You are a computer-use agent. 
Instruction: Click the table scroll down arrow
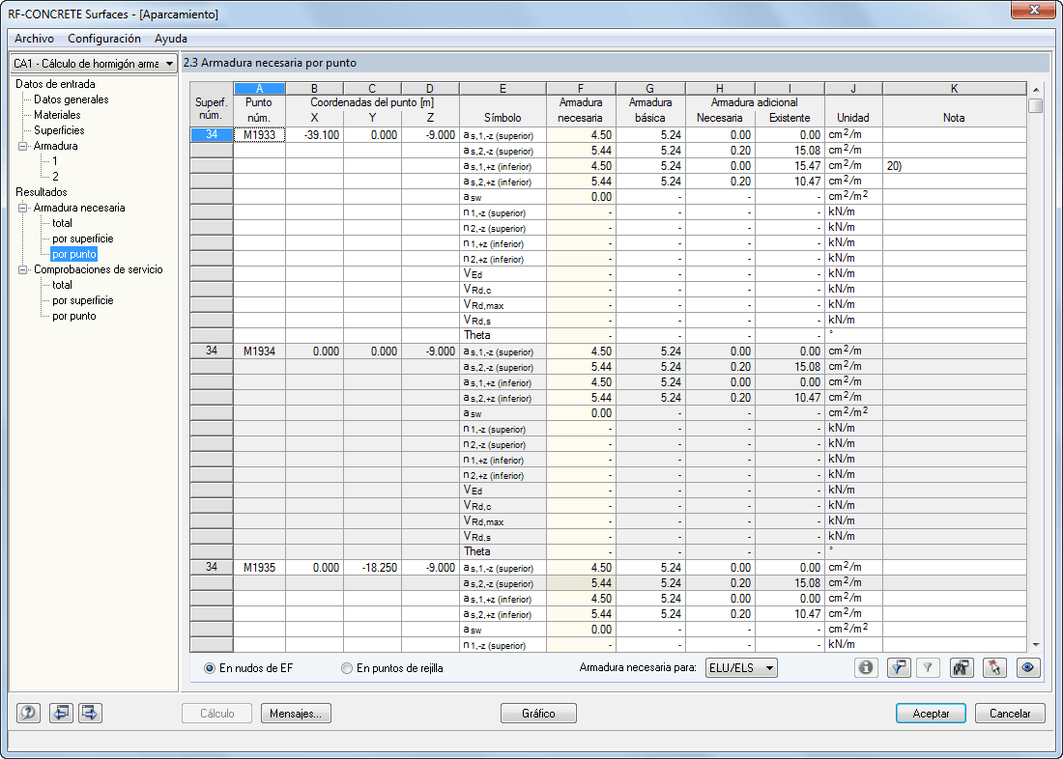click(x=1035, y=645)
